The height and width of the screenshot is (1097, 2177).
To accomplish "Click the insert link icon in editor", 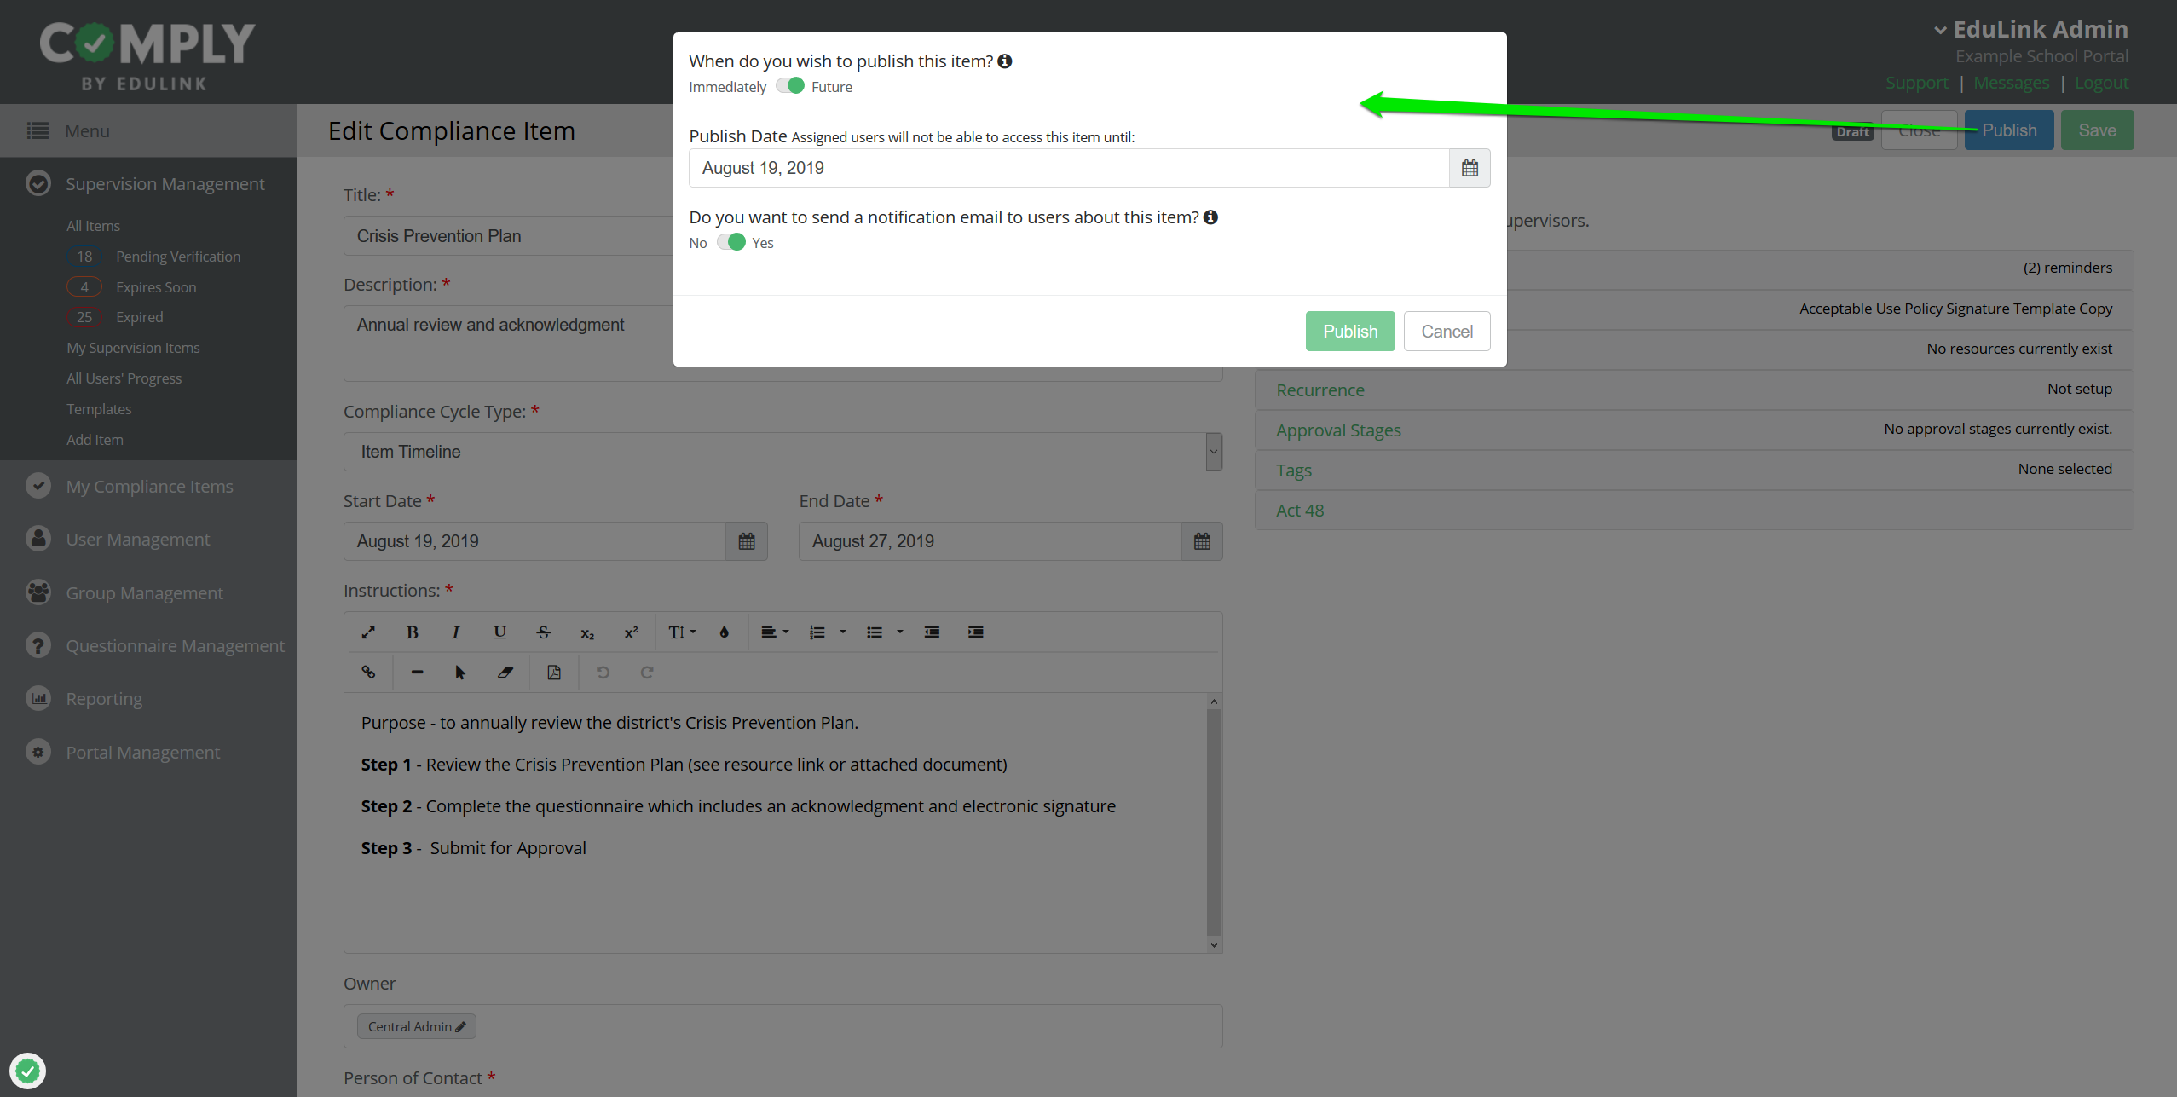I will (x=368, y=673).
